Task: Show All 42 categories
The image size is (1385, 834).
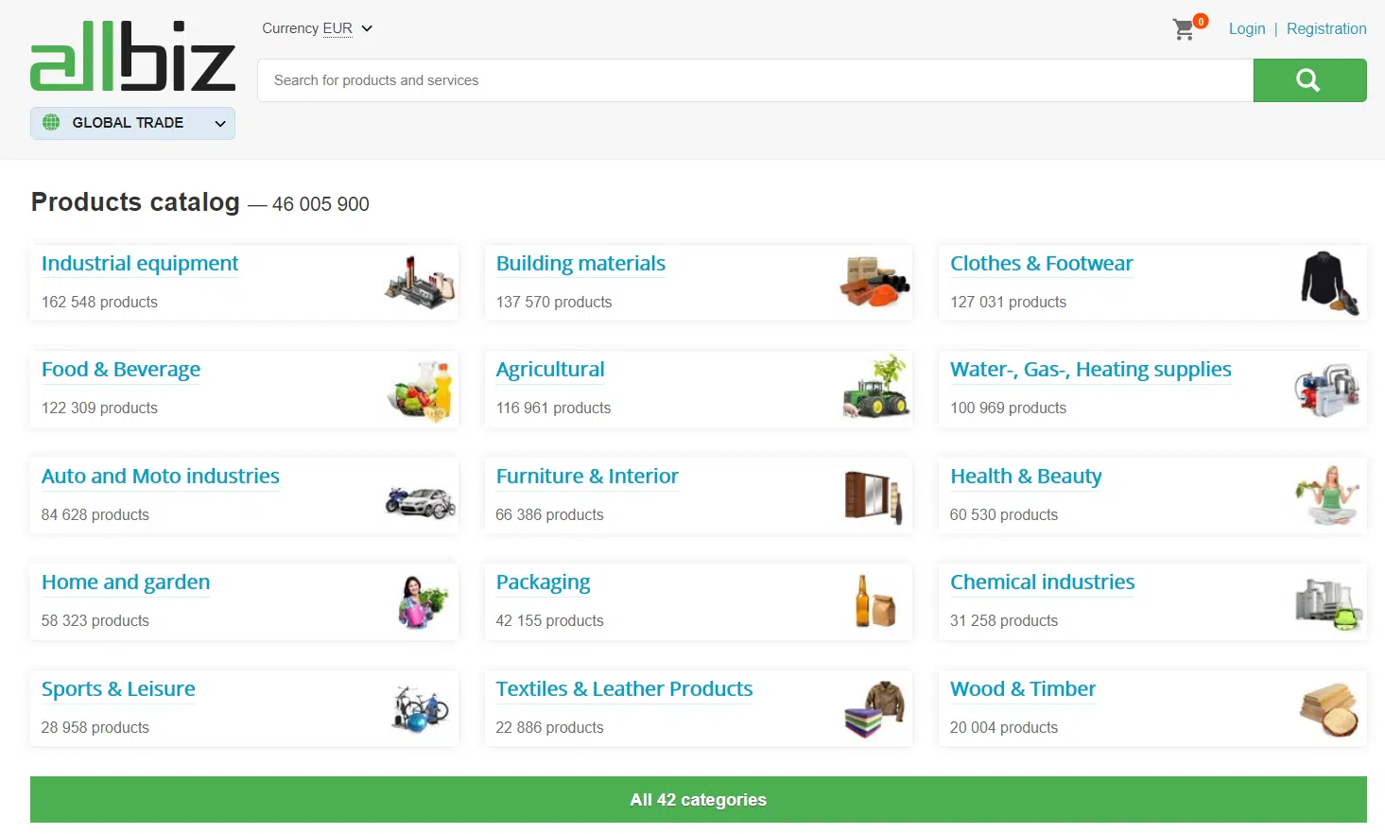Action: (x=698, y=800)
